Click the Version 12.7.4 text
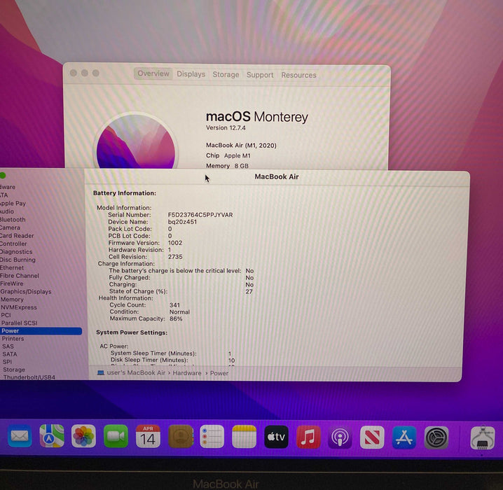Screen dimensions: 503x490 [226, 127]
